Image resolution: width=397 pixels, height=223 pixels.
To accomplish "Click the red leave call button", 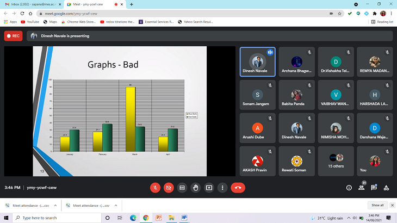I will 238,188.
